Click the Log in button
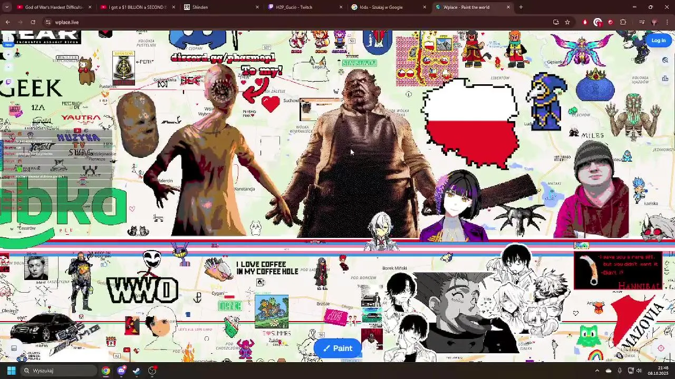Screen dimensions: 675x379 (x=658, y=41)
